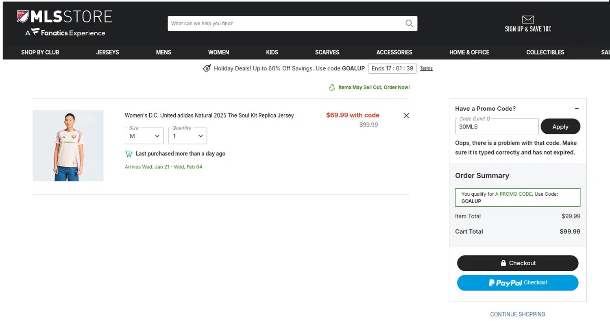Click the Item Total label
Viewport: 610px width, 321px height.
(468, 216)
